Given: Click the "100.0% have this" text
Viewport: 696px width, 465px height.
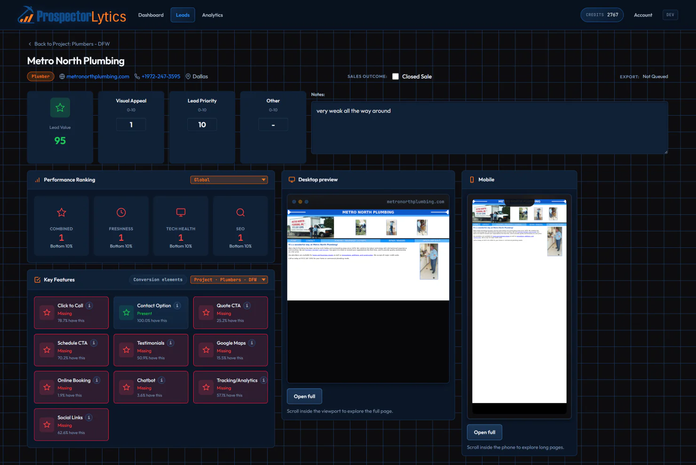Looking at the screenshot, I should (152, 321).
